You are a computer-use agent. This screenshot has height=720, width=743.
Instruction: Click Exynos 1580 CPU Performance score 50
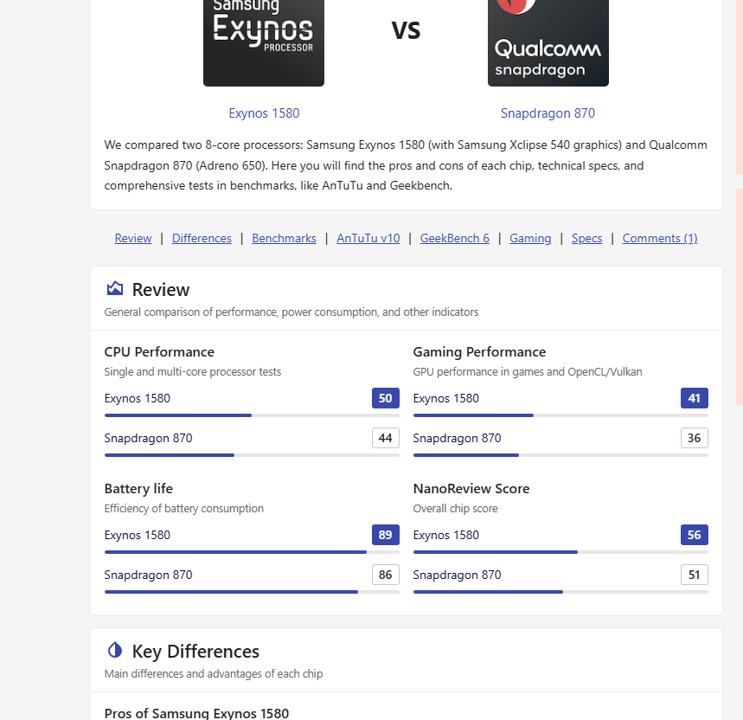coord(386,398)
